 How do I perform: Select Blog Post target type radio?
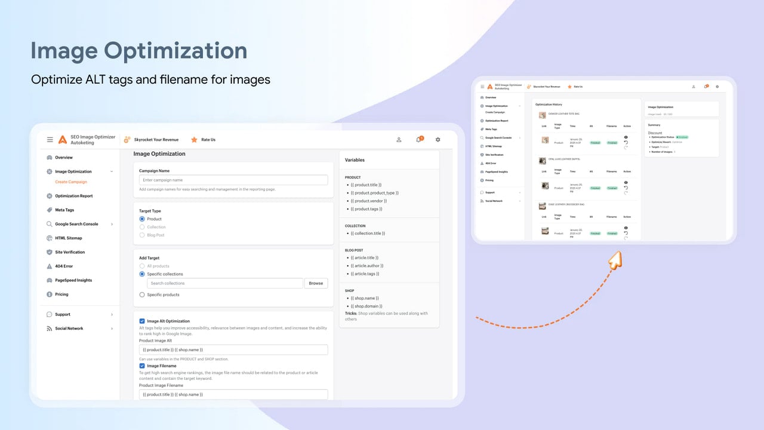[x=142, y=235]
